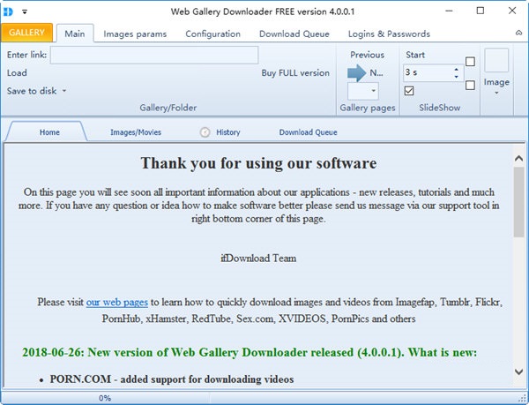This screenshot has height=405, width=529.
Task: Open Download Queue ribbon tab
Action: click(294, 34)
